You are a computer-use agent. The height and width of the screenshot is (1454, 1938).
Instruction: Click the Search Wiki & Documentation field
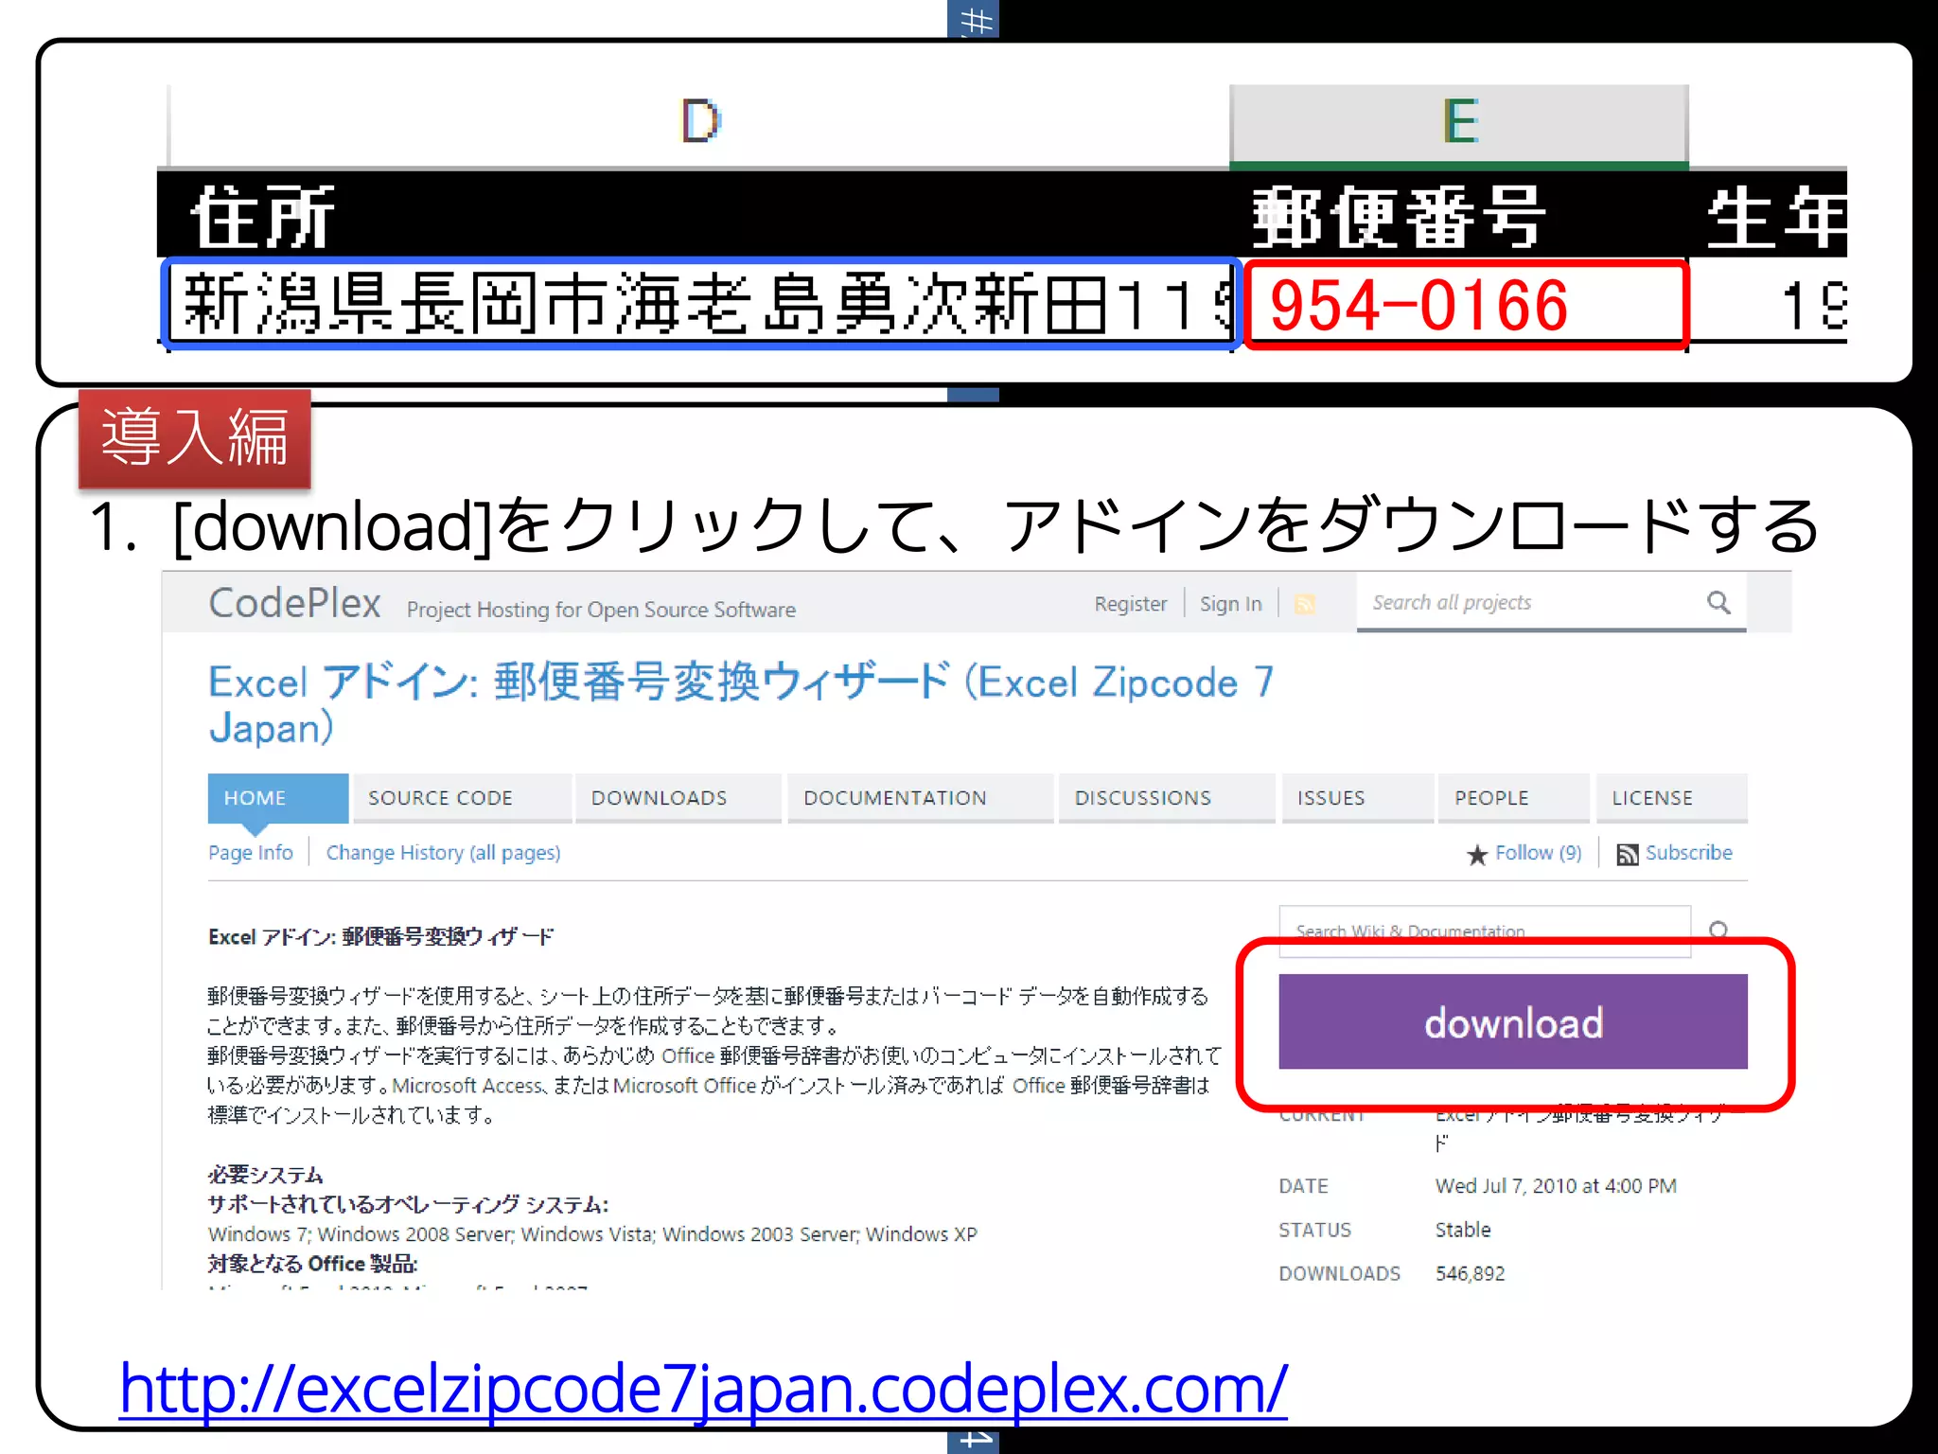click(1485, 931)
